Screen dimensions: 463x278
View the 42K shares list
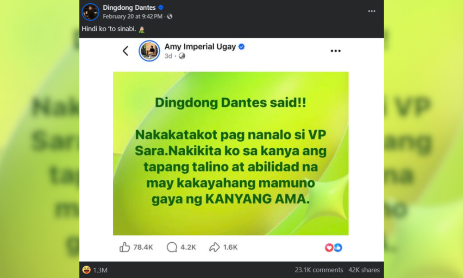click(x=364, y=270)
